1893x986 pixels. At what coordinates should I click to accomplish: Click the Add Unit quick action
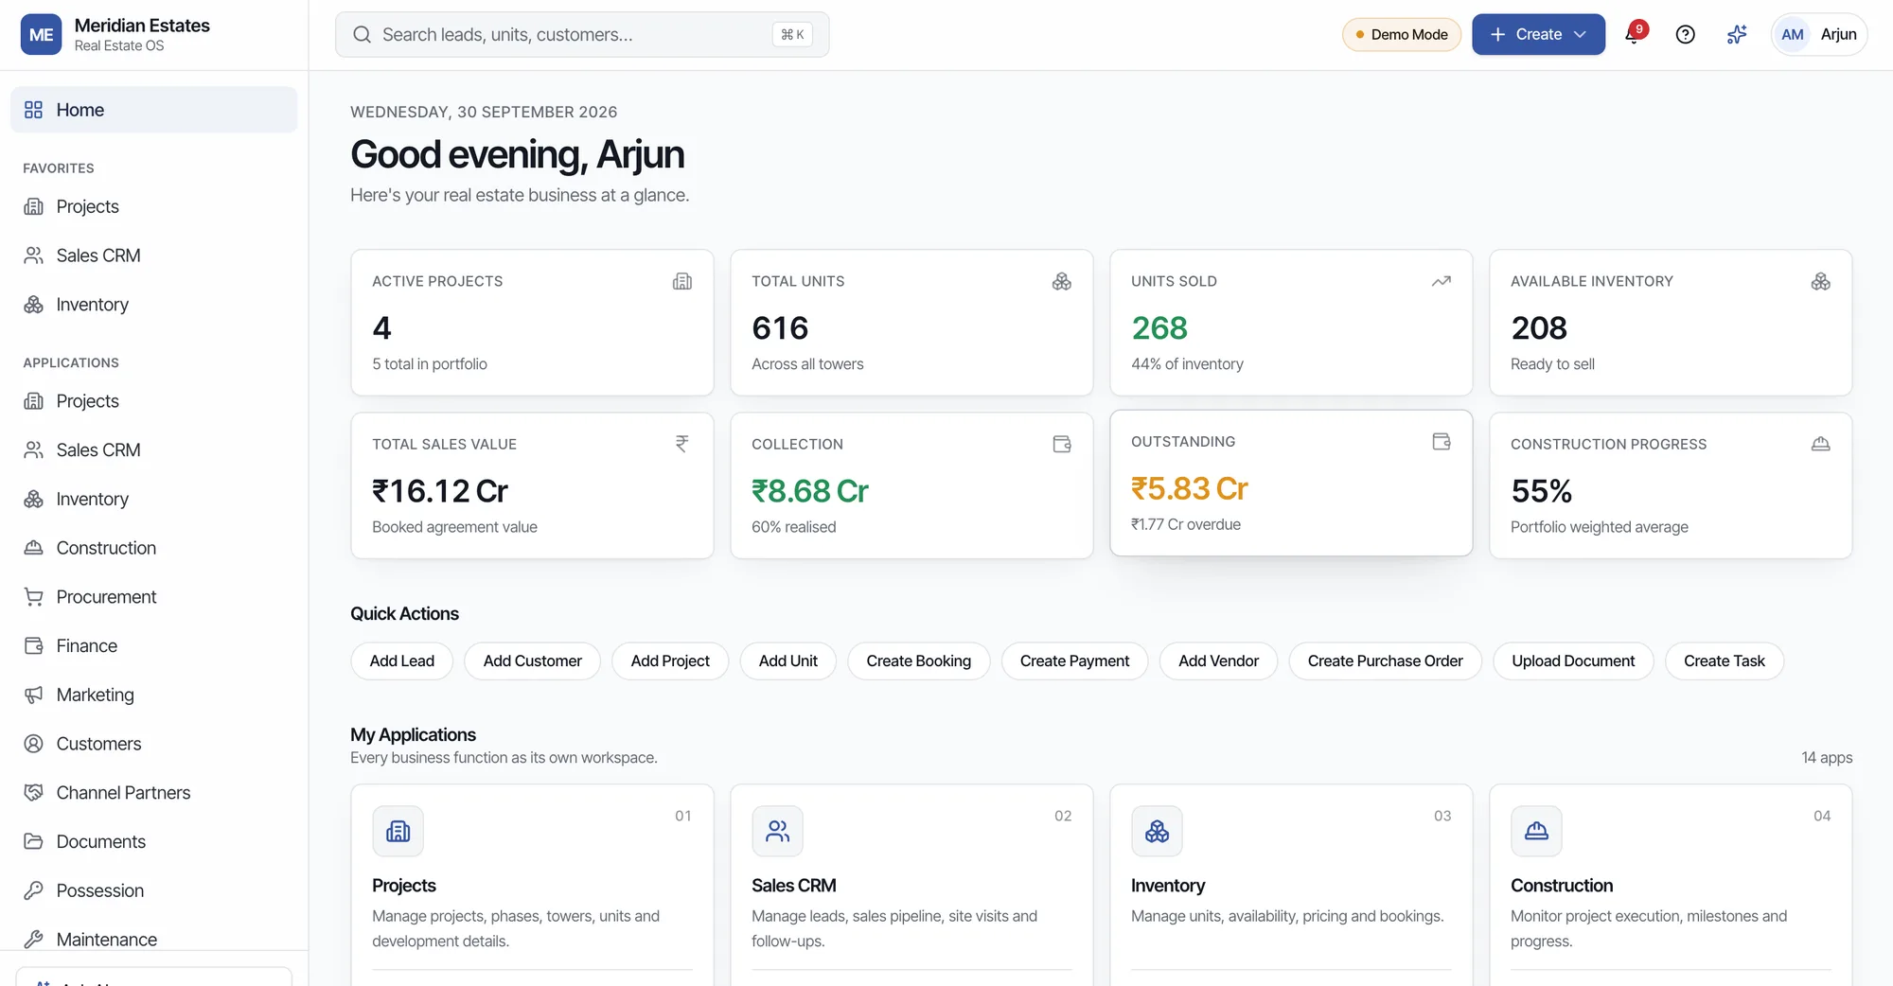[x=788, y=660]
